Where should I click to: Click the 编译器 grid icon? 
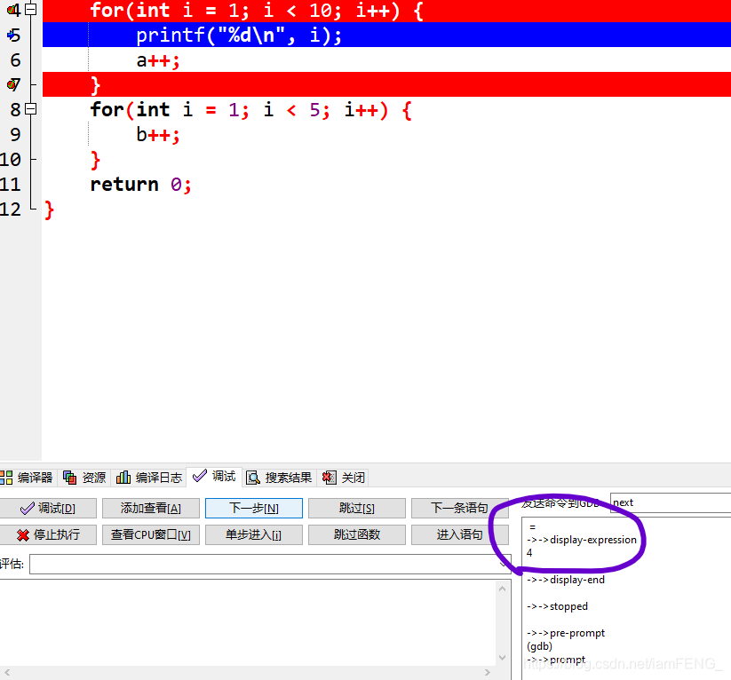point(6,478)
